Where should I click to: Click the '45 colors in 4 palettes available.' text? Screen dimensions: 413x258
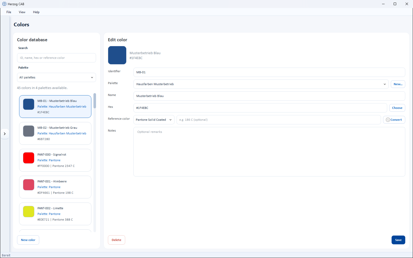pyautogui.click(x=42, y=88)
